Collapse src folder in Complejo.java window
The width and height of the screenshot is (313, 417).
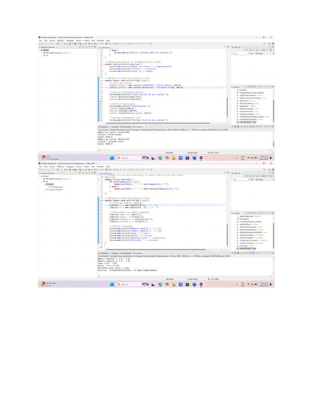coord(42,181)
